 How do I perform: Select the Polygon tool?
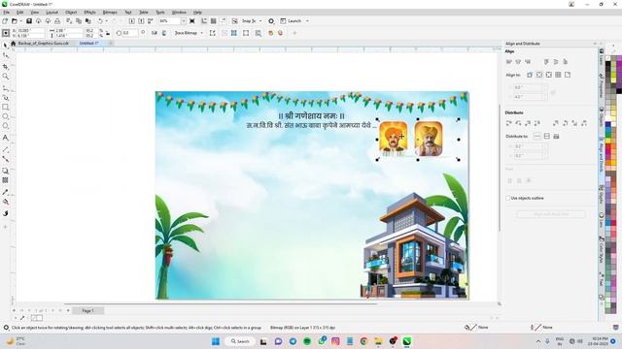(6, 126)
